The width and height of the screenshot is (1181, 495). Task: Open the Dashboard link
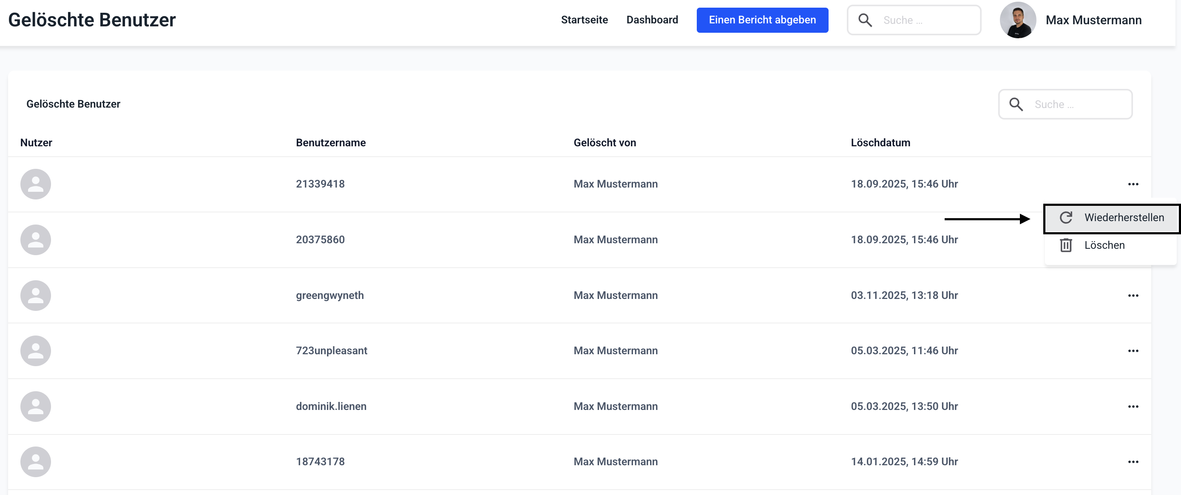click(652, 20)
